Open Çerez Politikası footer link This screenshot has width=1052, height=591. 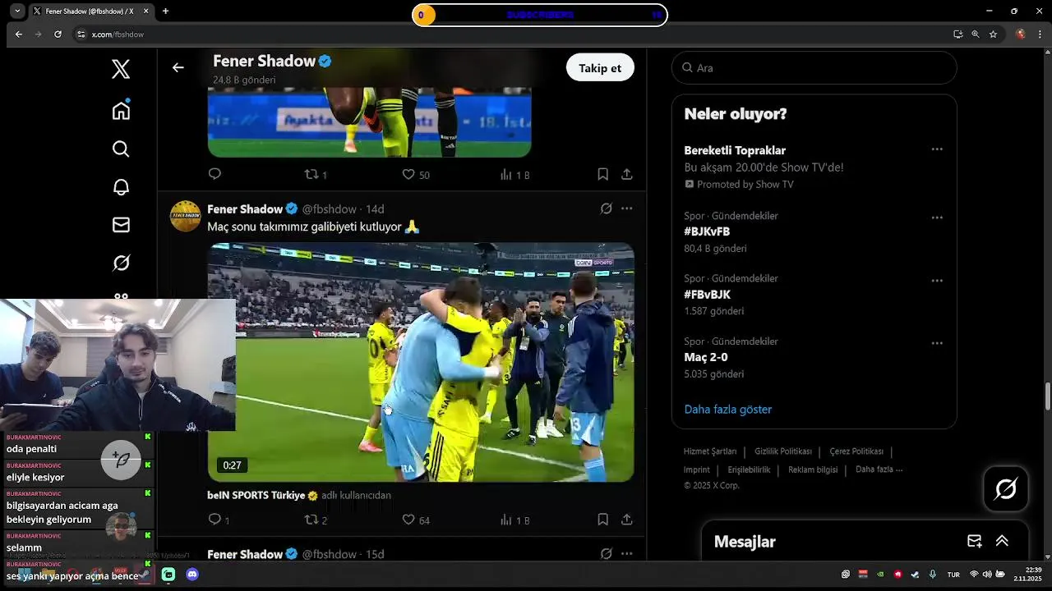856,451
